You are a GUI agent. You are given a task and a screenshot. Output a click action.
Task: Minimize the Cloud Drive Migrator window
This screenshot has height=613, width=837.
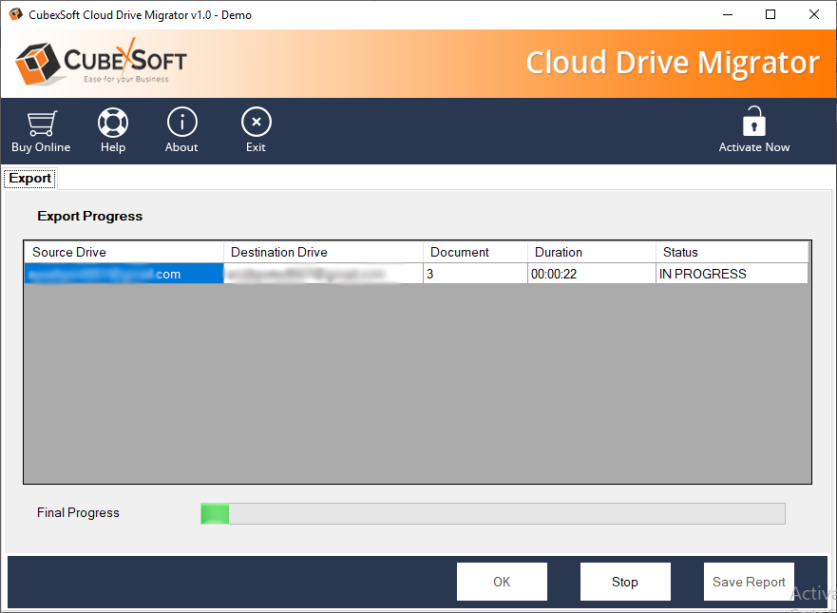pyautogui.click(x=728, y=14)
